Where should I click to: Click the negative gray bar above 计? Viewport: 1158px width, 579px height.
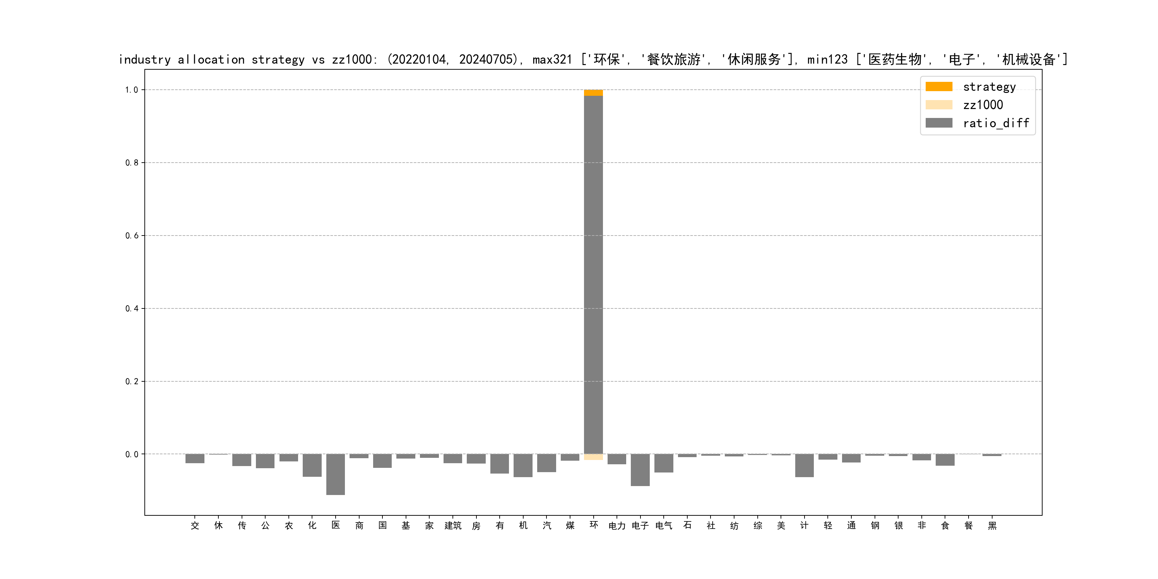pos(804,465)
